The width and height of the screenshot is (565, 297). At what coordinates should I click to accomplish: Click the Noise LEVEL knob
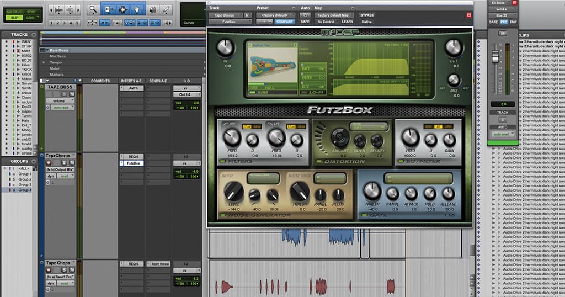tap(234, 192)
